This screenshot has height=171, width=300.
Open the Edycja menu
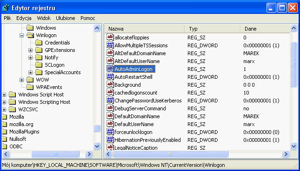click(24, 18)
